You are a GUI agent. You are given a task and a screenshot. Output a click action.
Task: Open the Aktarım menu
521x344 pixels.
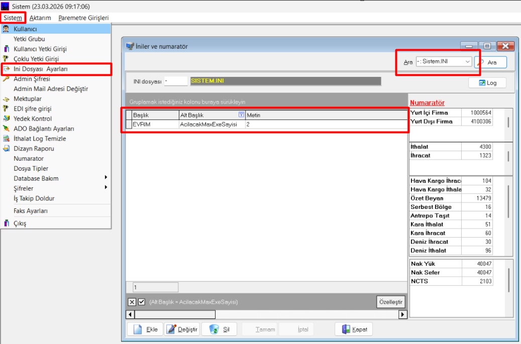(40, 18)
